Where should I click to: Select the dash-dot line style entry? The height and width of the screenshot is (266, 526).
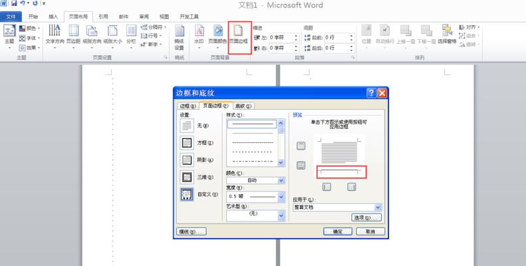252,162
